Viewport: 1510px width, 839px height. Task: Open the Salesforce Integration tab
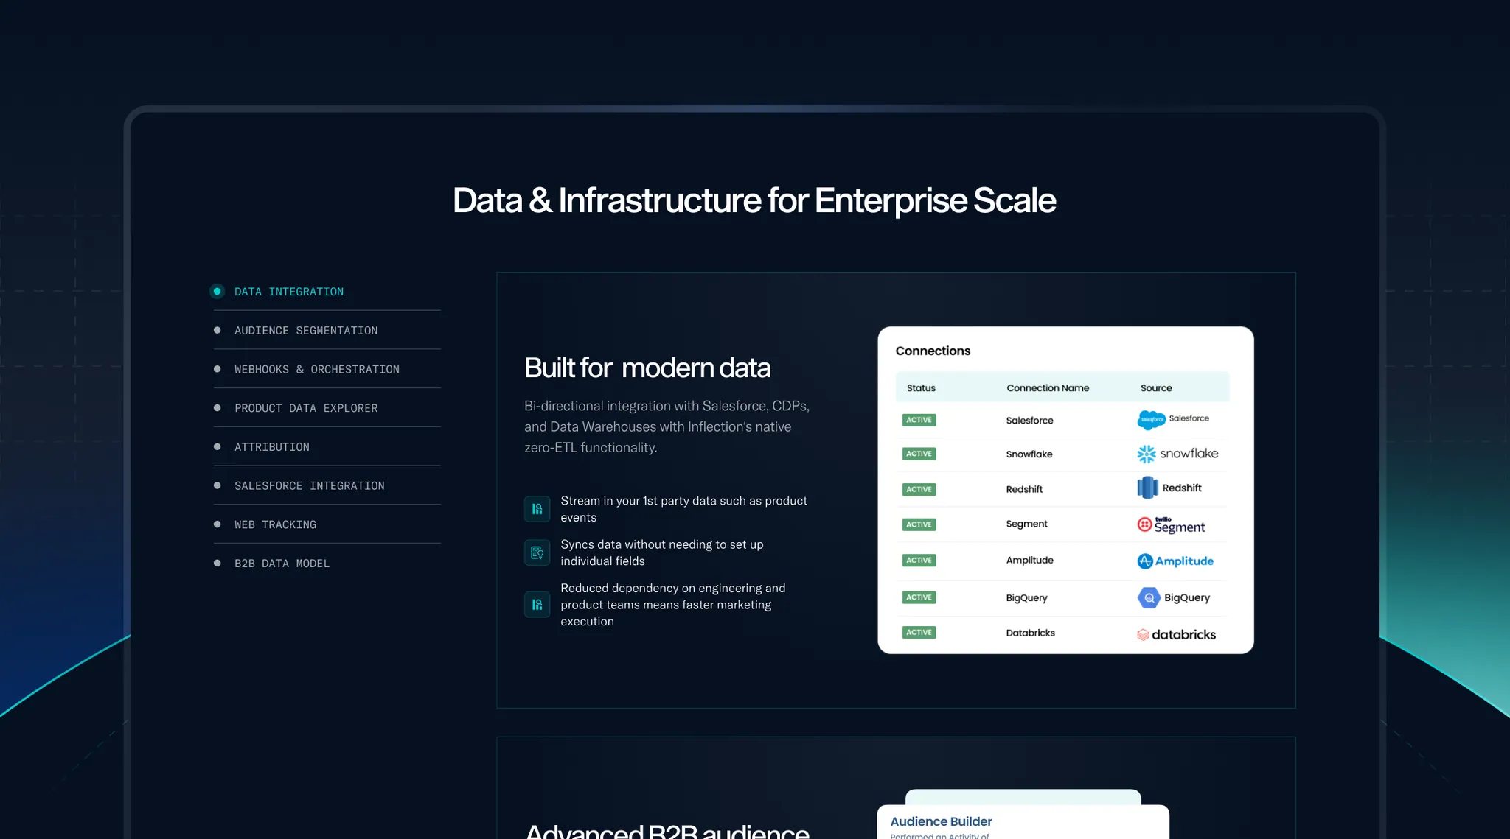(x=310, y=486)
